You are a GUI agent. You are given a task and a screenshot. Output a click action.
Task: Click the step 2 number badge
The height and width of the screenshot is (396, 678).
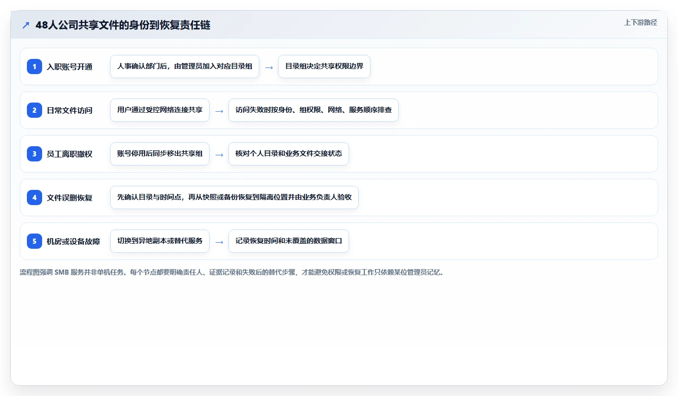coord(35,110)
